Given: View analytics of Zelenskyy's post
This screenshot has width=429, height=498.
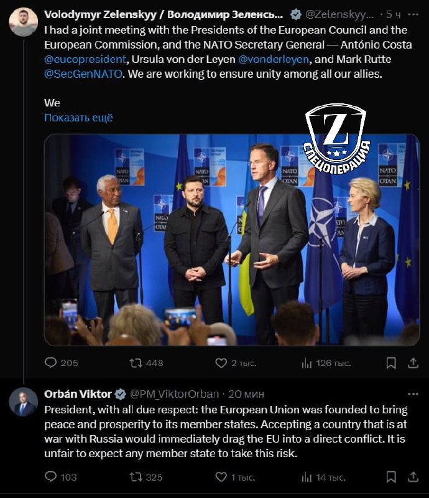Looking at the screenshot, I should pos(307,363).
